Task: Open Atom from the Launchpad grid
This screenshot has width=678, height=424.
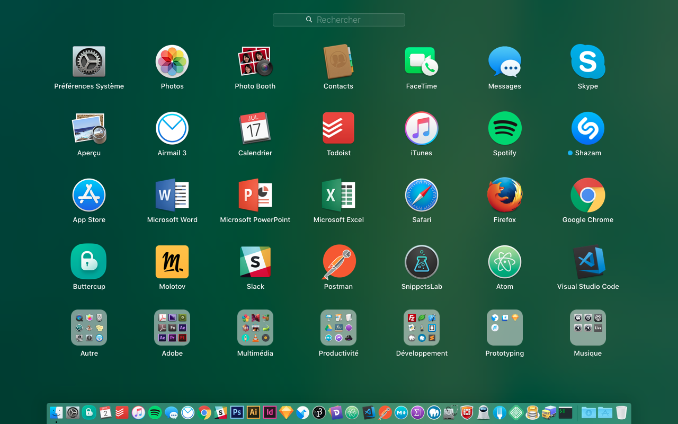Action: tap(505, 262)
